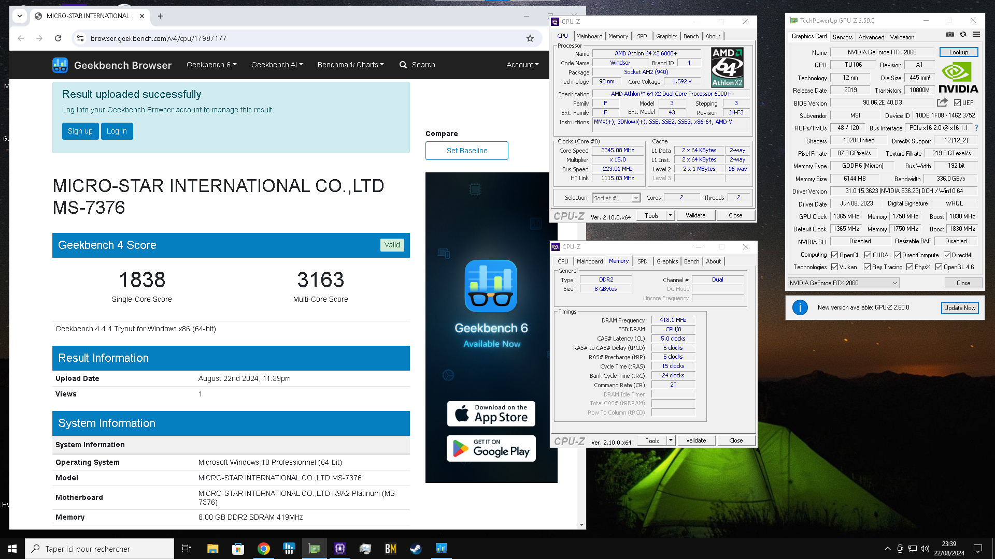
Task: Toggle the CUDA checkbox
Action: coord(868,255)
